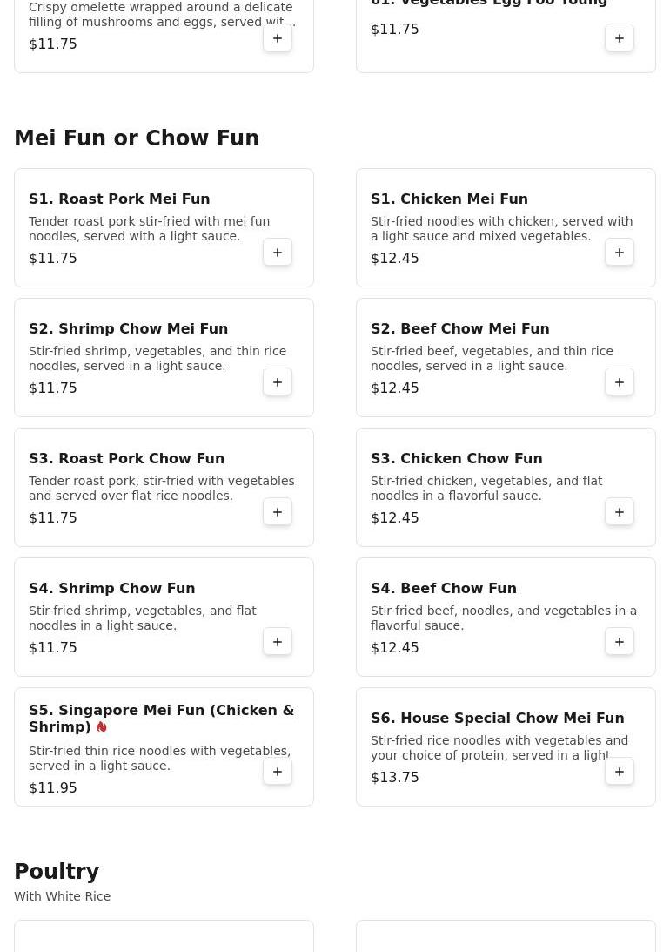Add S2. Beef Chow Mei Fun plus button
Image resolution: width=670 pixels, height=952 pixels.
click(619, 381)
